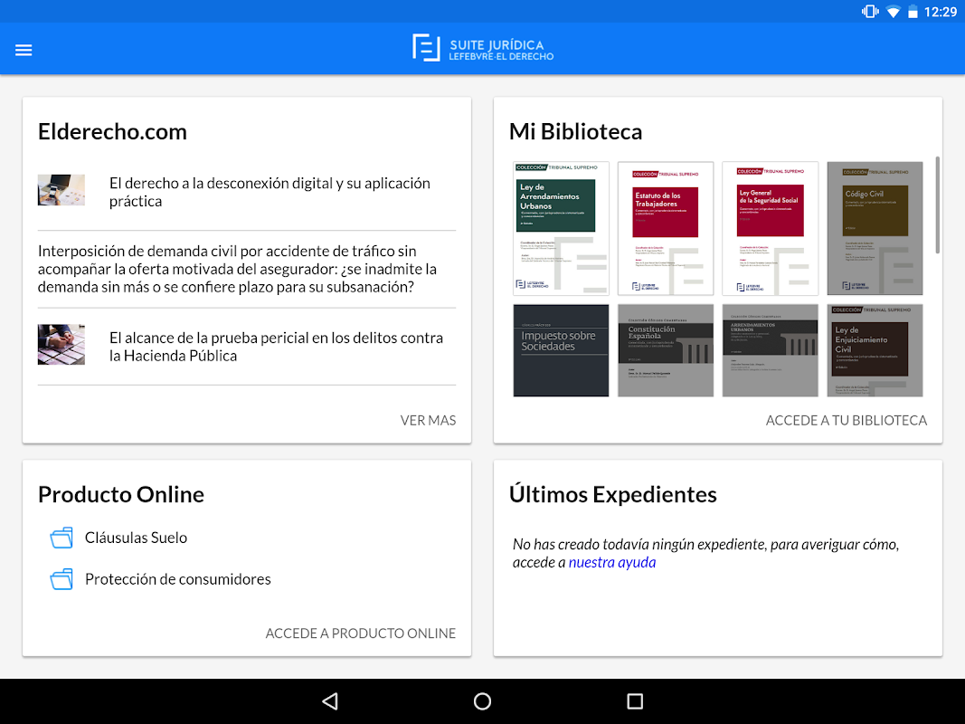Viewport: 965px width, 724px height.
Task: Open the hamburger navigation menu
Action: 24,50
